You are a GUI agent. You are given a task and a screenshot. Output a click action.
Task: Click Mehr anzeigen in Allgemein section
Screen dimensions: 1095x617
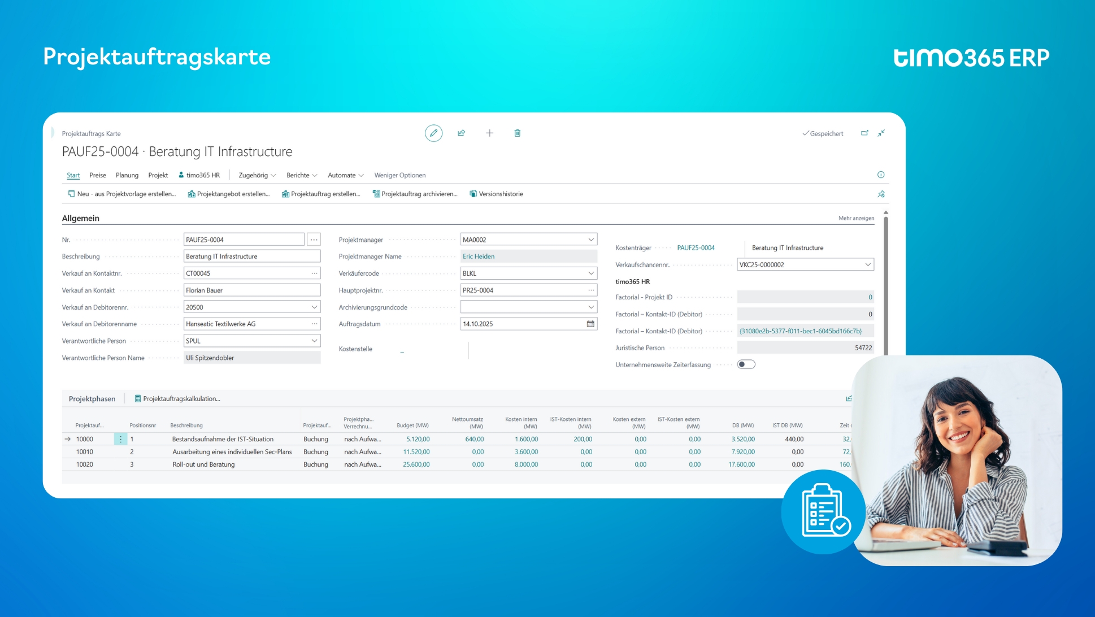coord(855,218)
